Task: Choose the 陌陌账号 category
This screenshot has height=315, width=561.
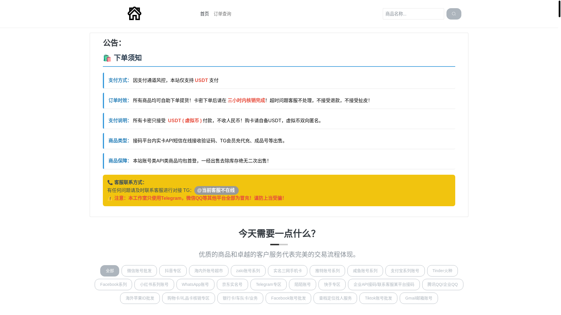Action: [302, 284]
